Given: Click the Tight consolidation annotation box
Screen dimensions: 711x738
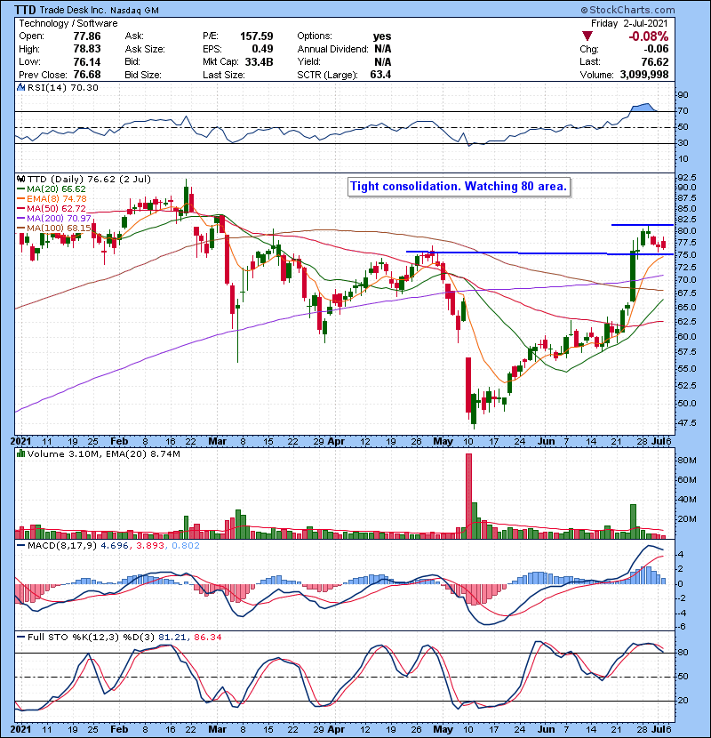Looking at the screenshot, I should (x=459, y=187).
